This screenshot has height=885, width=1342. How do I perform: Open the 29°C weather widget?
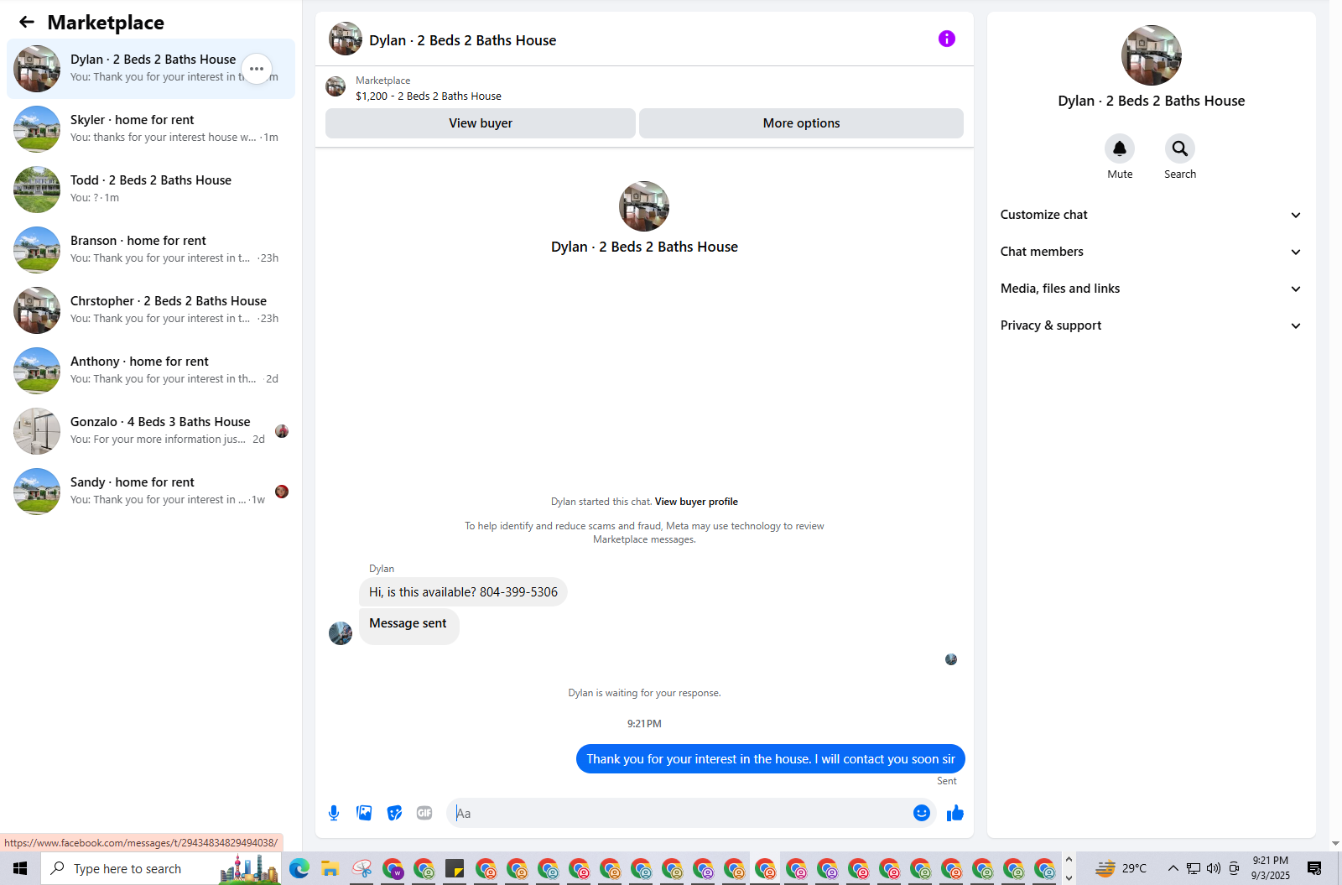click(1121, 868)
